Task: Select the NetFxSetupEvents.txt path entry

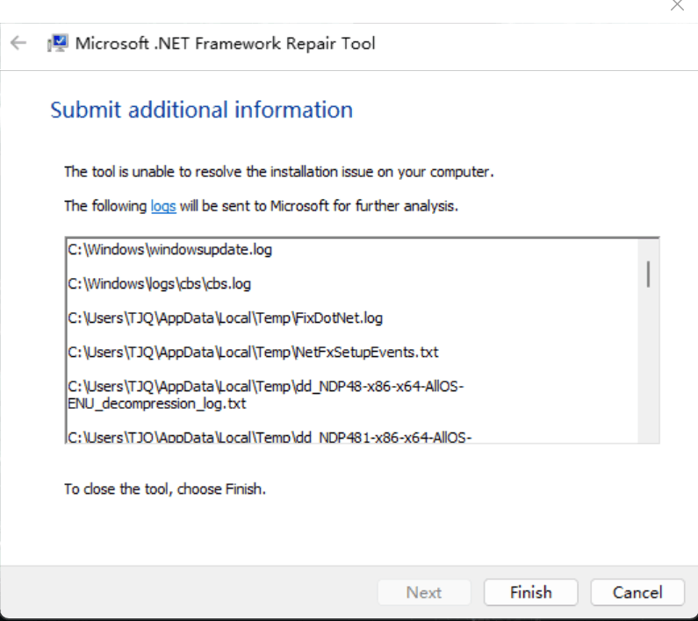Action: [253, 353]
